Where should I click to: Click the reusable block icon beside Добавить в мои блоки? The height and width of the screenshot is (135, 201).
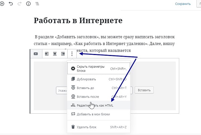click(x=73, y=114)
